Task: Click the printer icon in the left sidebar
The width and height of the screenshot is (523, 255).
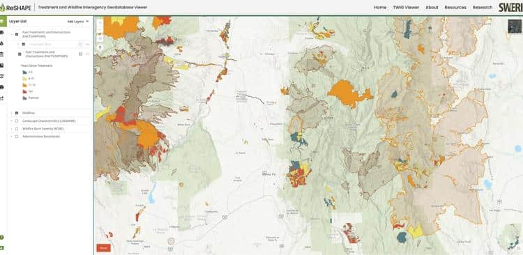Action: (2, 87)
